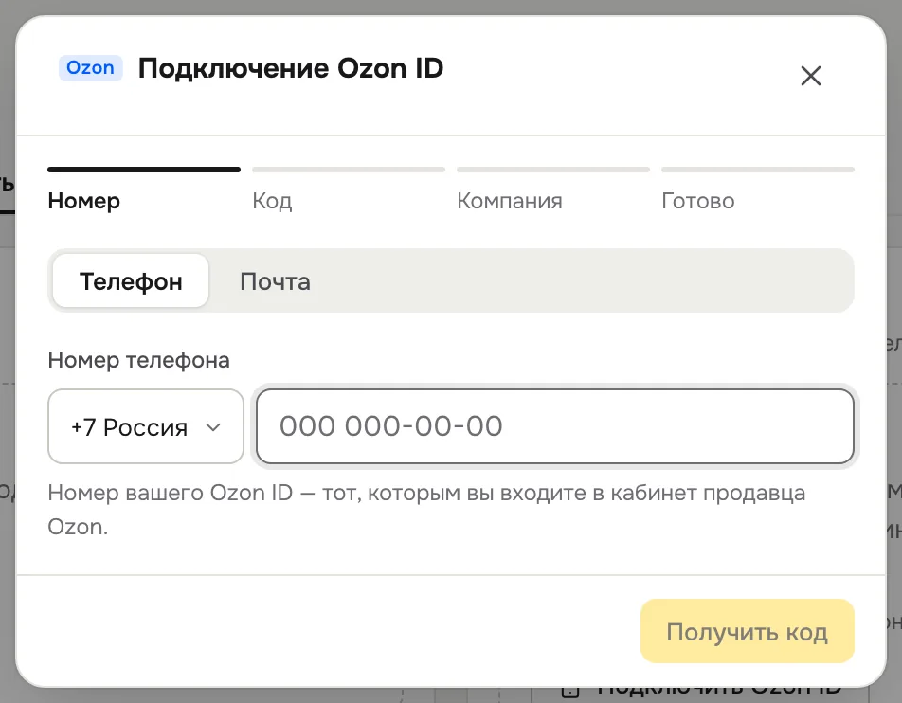
Task: Click the Ozon badge in the header
Action: pyautogui.click(x=90, y=68)
